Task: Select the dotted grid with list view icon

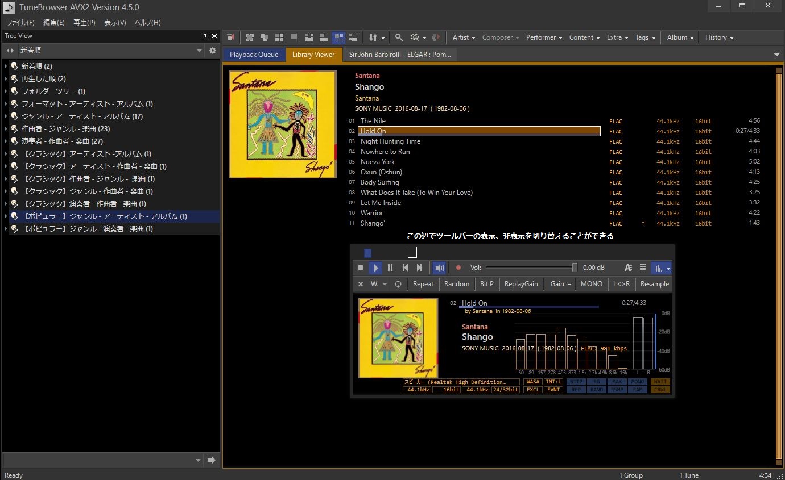Action: coord(309,37)
